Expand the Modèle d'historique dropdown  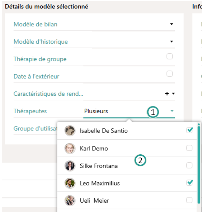point(171,41)
